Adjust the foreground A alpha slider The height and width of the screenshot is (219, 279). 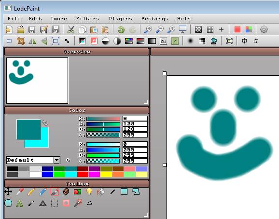pyautogui.click(x=103, y=135)
